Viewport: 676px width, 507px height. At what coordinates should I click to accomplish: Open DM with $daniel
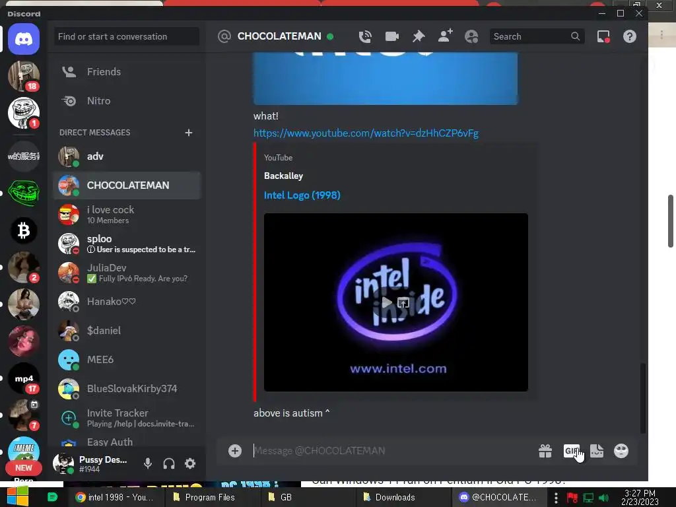click(127, 331)
